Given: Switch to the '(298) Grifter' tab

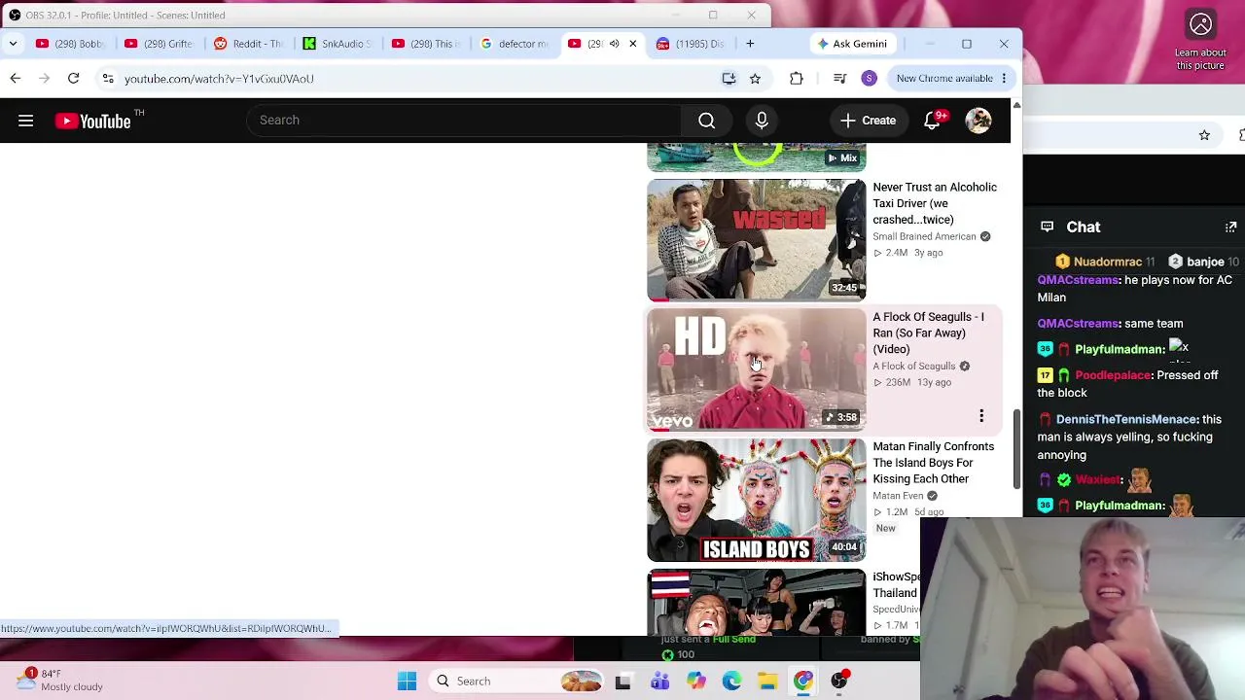Looking at the screenshot, I should tap(159, 44).
